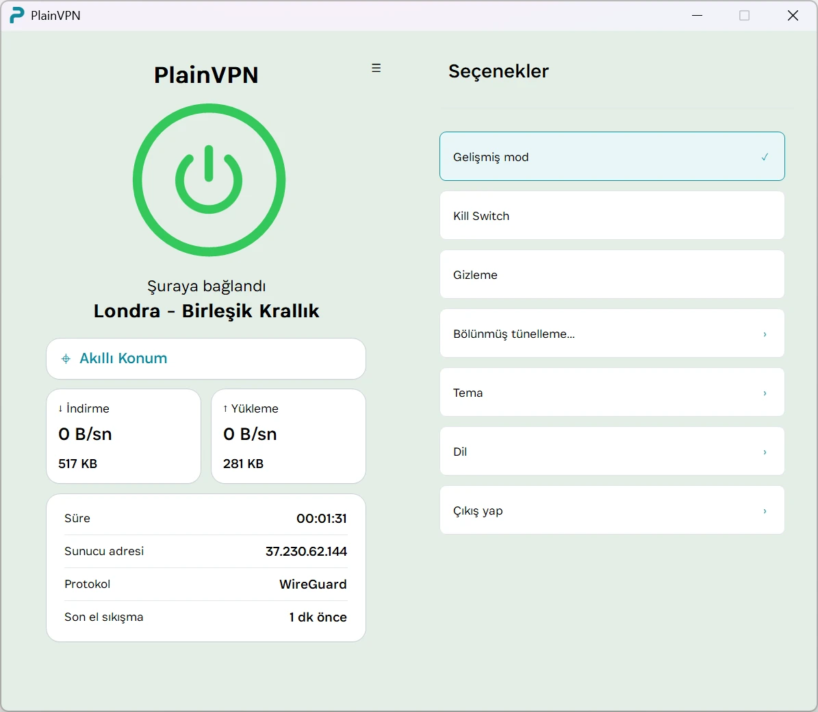Screen dimensions: 818x712
Task: Click the green power button to disconnect
Action: click(x=209, y=180)
